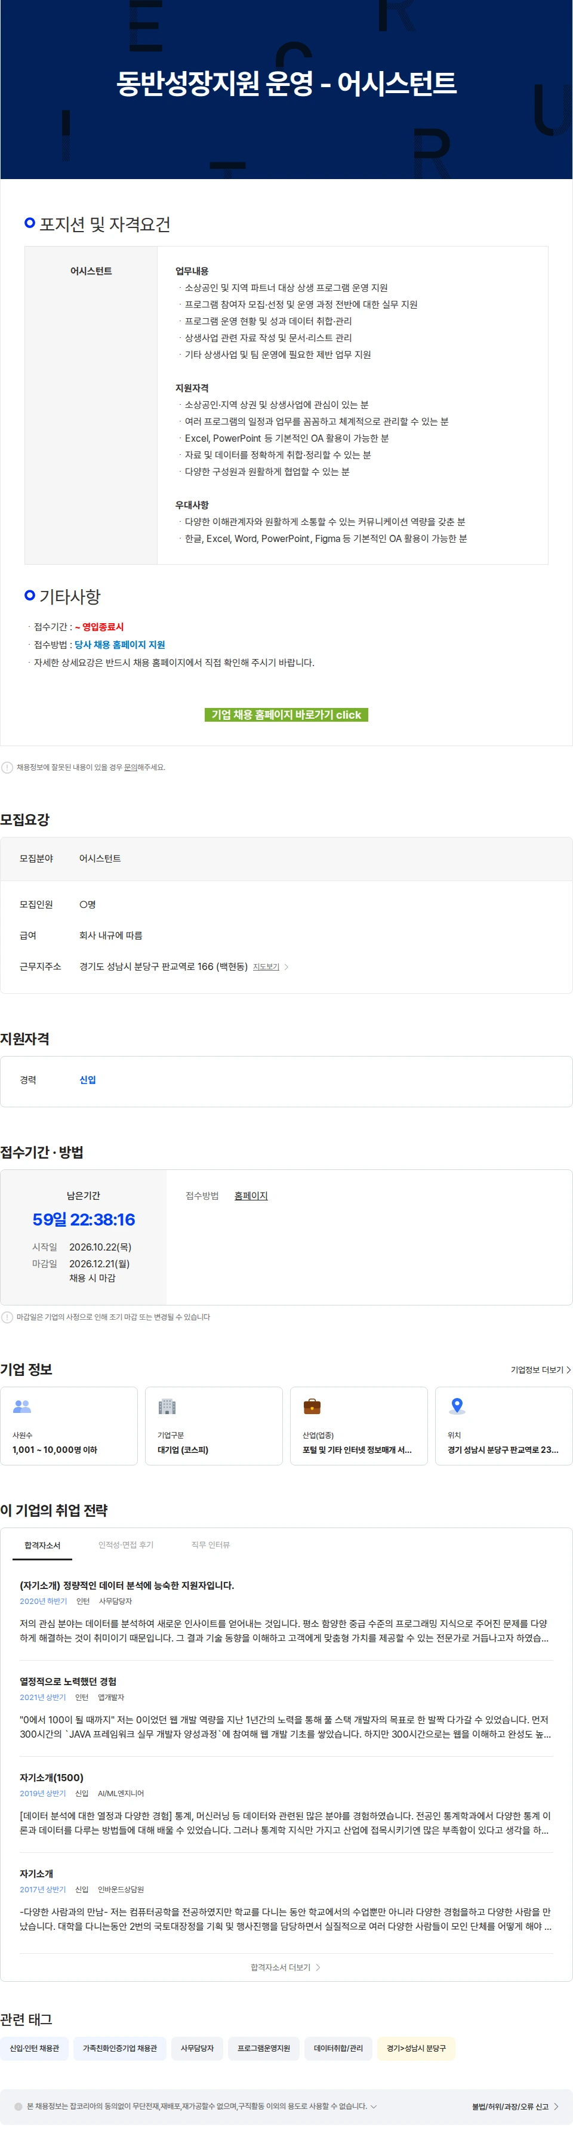This screenshot has width=573, height=2137.
Task: Click the 사원수 company info card
Action: [69, 1425]
